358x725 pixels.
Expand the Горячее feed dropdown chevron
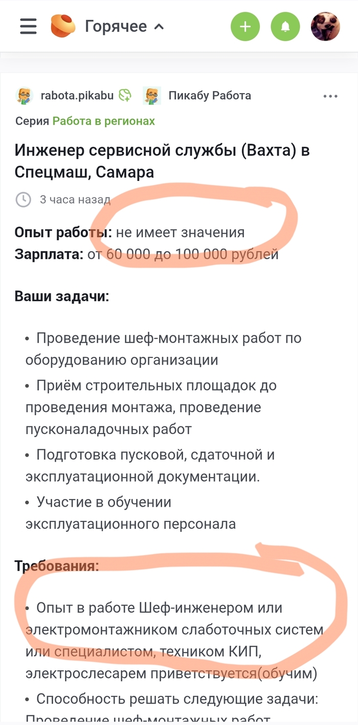[159, 27]
